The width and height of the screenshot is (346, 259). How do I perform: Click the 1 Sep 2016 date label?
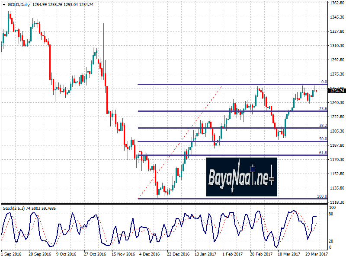[11, 254]
